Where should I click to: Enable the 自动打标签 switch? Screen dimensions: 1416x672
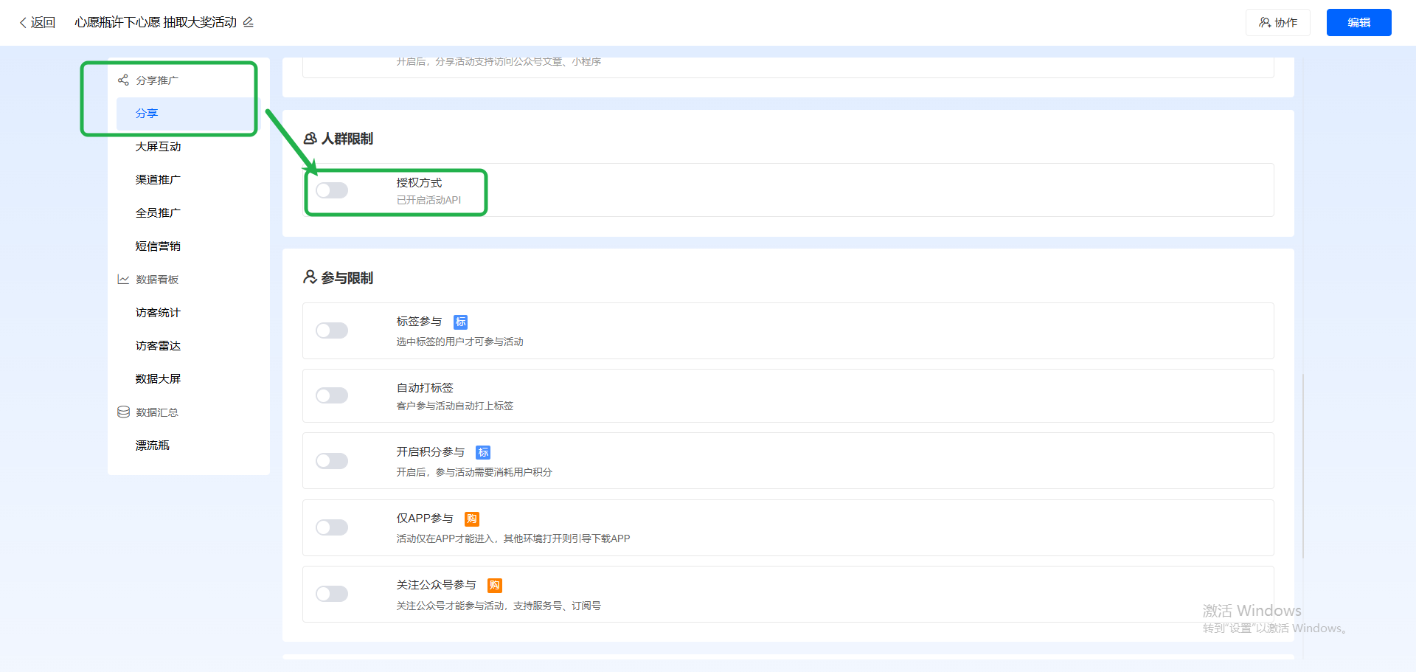[332, 395]
